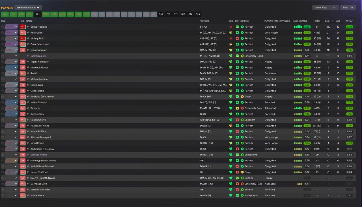Sort players by the AV RAT column
The width and height of the screenshot is (362, 207).
[349, 21]
